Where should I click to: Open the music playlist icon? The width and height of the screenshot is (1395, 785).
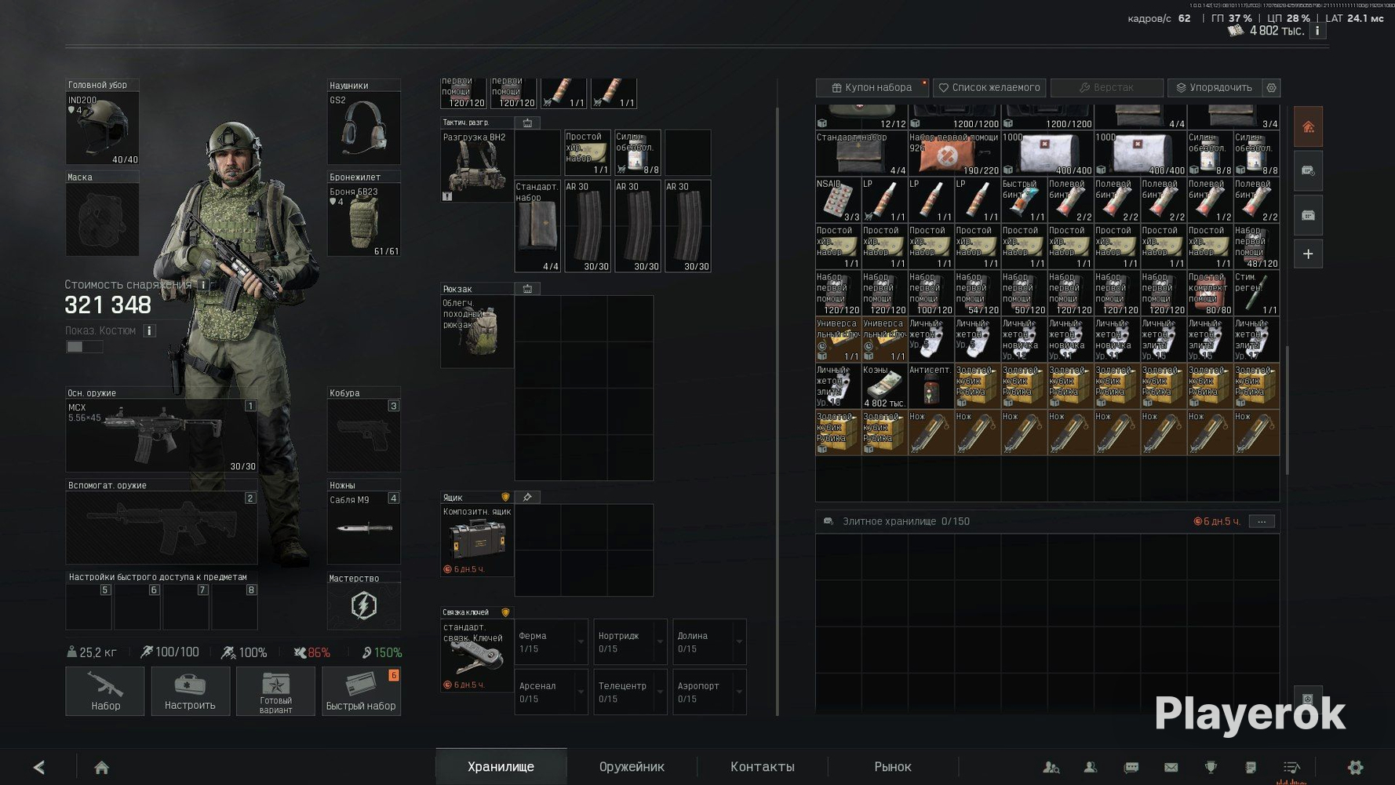tap(1291, 767)
